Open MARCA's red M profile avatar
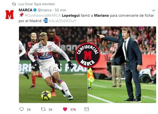158x114 pixels. pyautogui.click(x=9, y=15)
